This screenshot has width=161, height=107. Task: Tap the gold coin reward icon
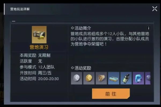pyautogui.click(x=89, y=78)
